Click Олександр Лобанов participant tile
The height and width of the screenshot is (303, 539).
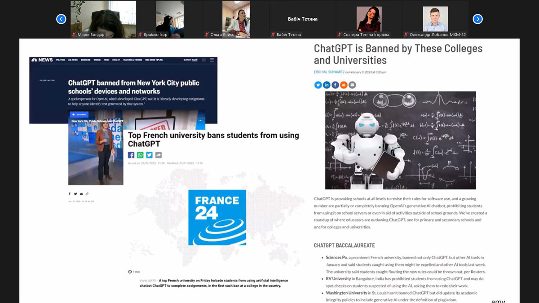pyautogui.click(x=435, y=19)
